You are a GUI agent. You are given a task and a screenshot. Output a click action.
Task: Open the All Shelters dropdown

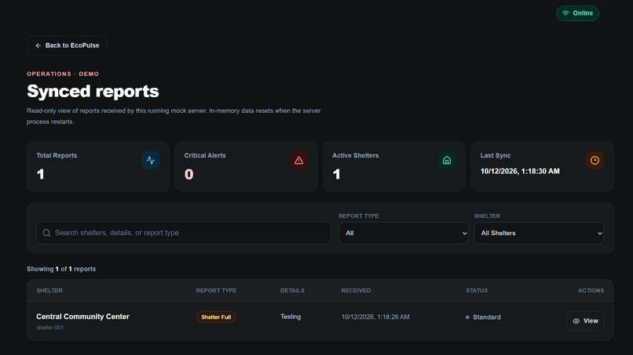pyautogui.click(x=539, y=233)
